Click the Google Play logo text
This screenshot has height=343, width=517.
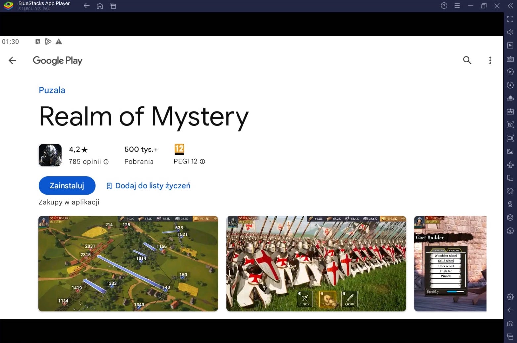(58, 61)
